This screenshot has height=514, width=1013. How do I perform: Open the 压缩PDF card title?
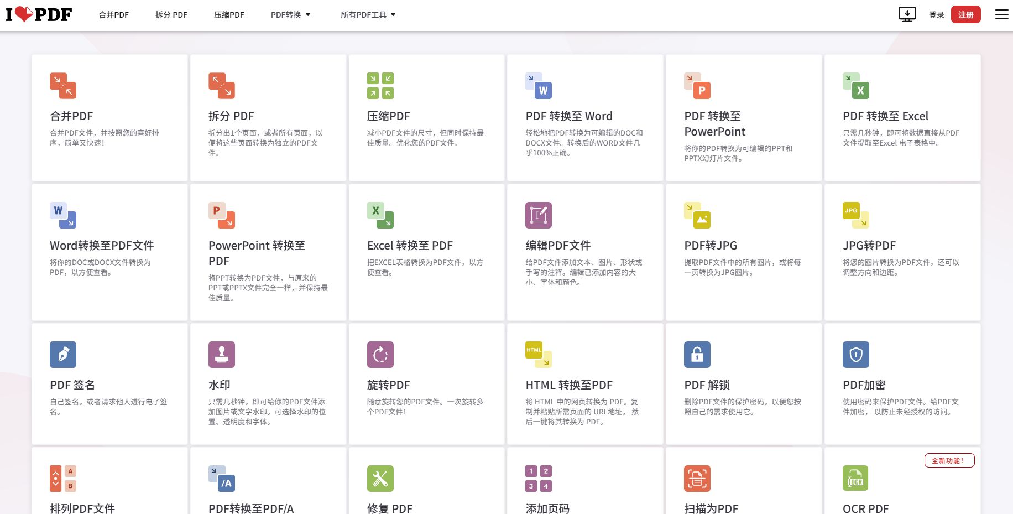coord(389,116)
